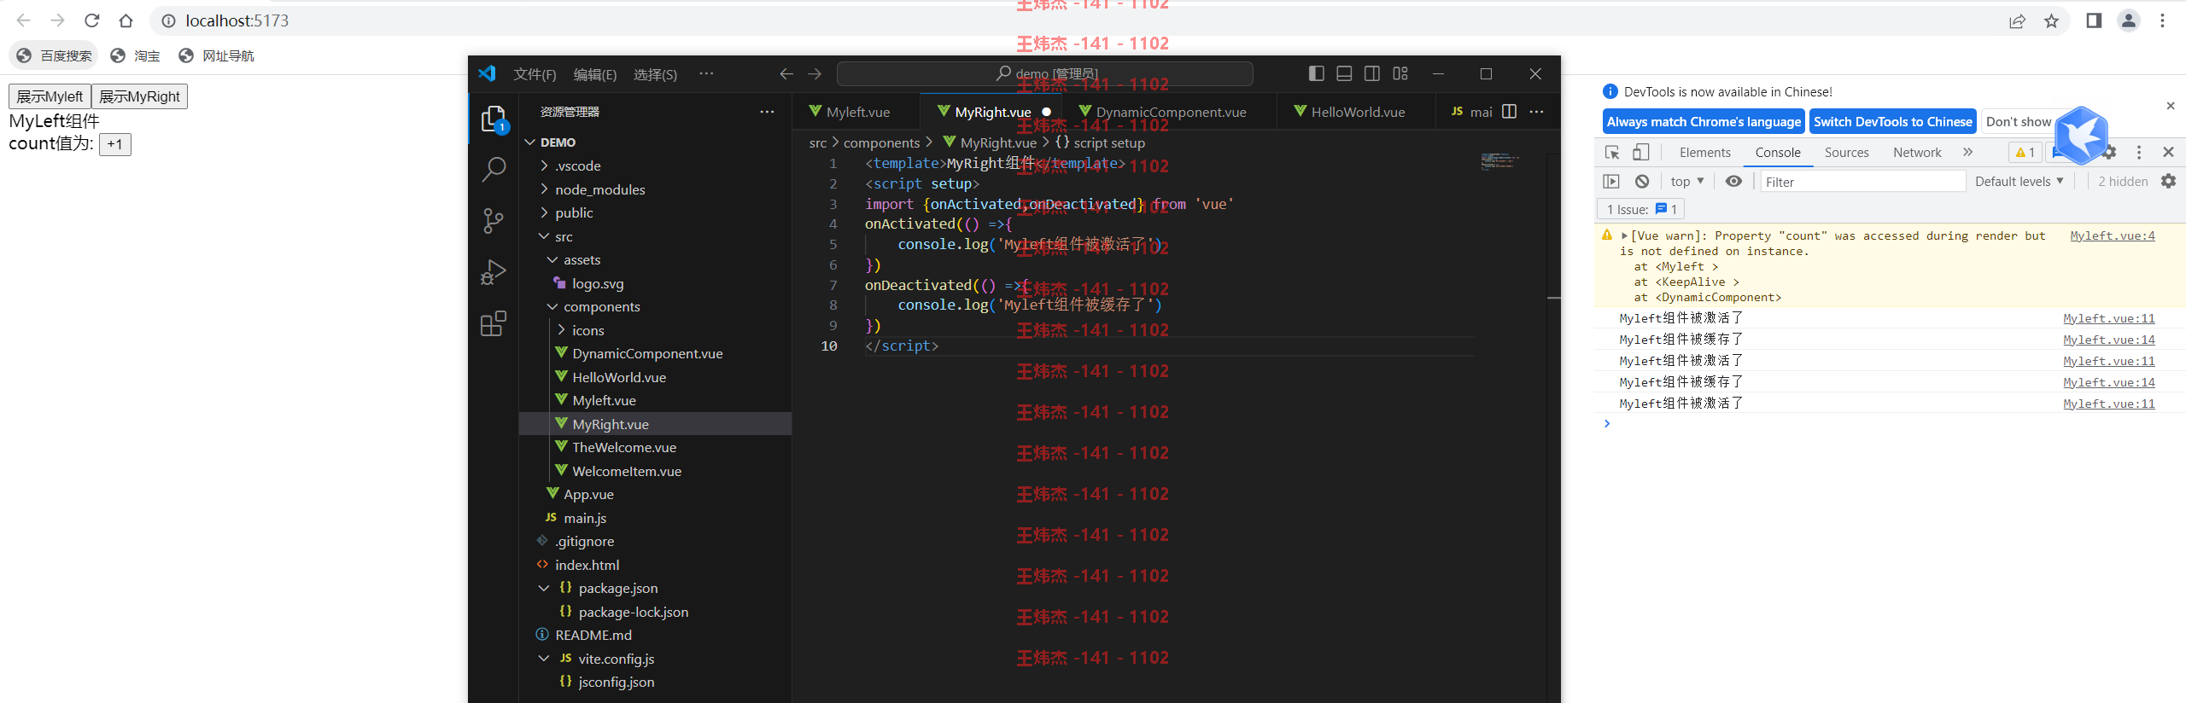Create live expression eye icon
2186x703 pixels.
tap(1733, 182)
